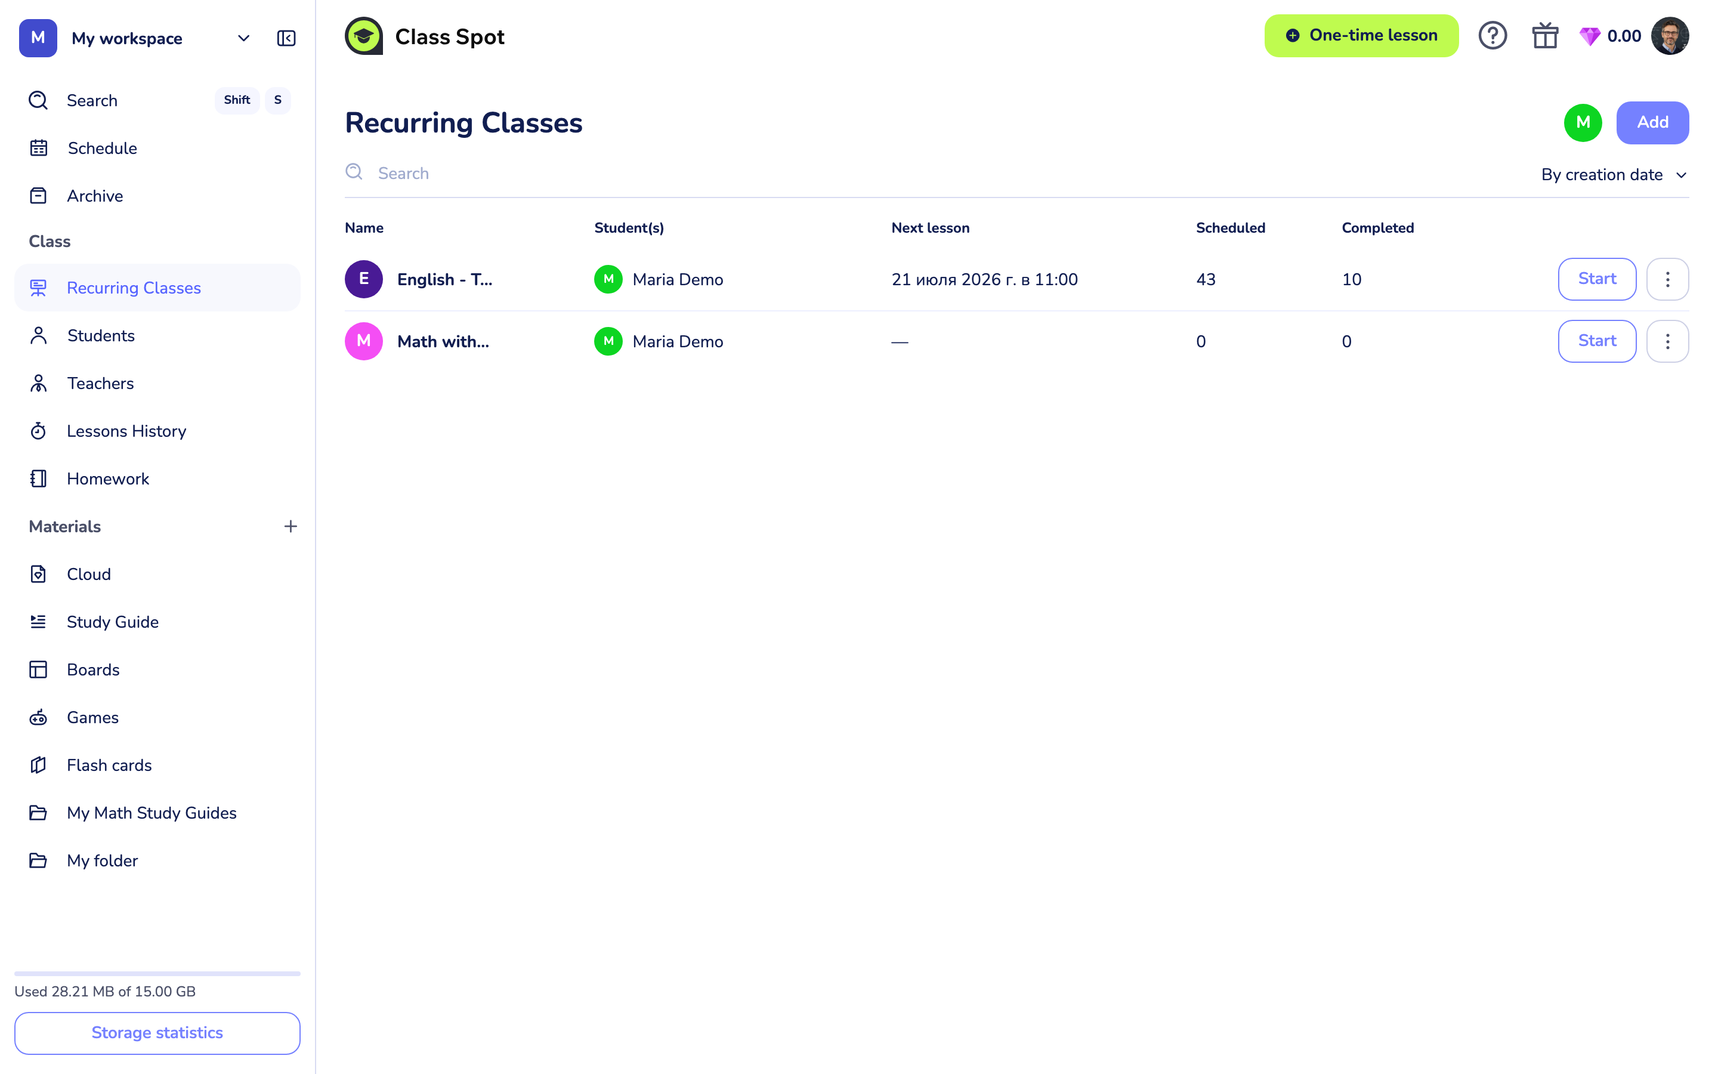Open more options for English class
This screenshot has height=1074, width=1718.
(x=1668, y=279)
